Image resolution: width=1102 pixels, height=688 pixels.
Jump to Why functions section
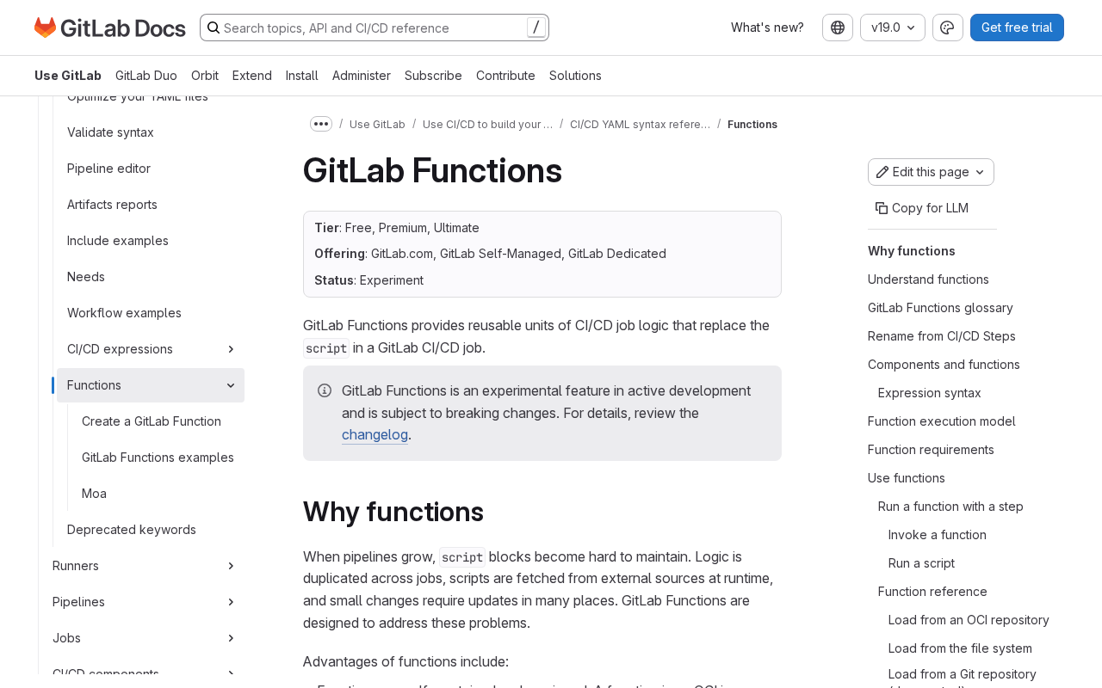(x=912, y=251)
